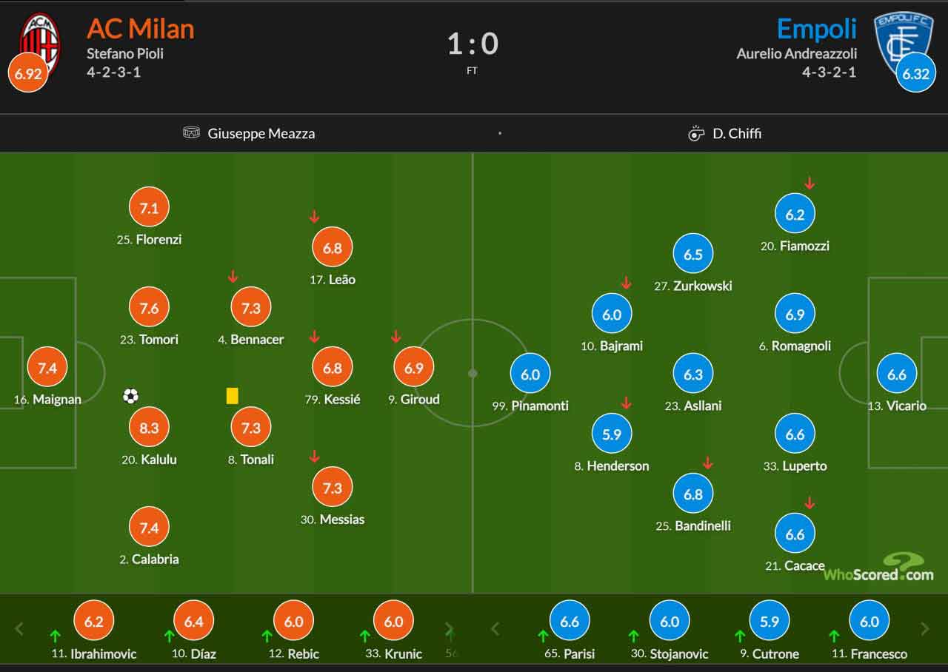Image resolution: width=948 pixels, height=672 pixels.
Task: Select Maignan's 7.4 goalkeeper rating circle
Action: (x=47, y=368)
